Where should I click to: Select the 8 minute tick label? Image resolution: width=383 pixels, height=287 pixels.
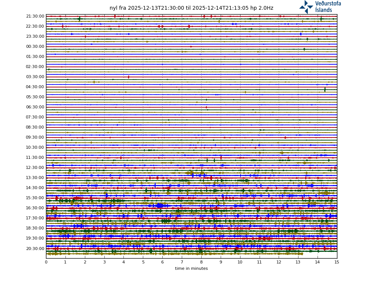click(201, 262)
